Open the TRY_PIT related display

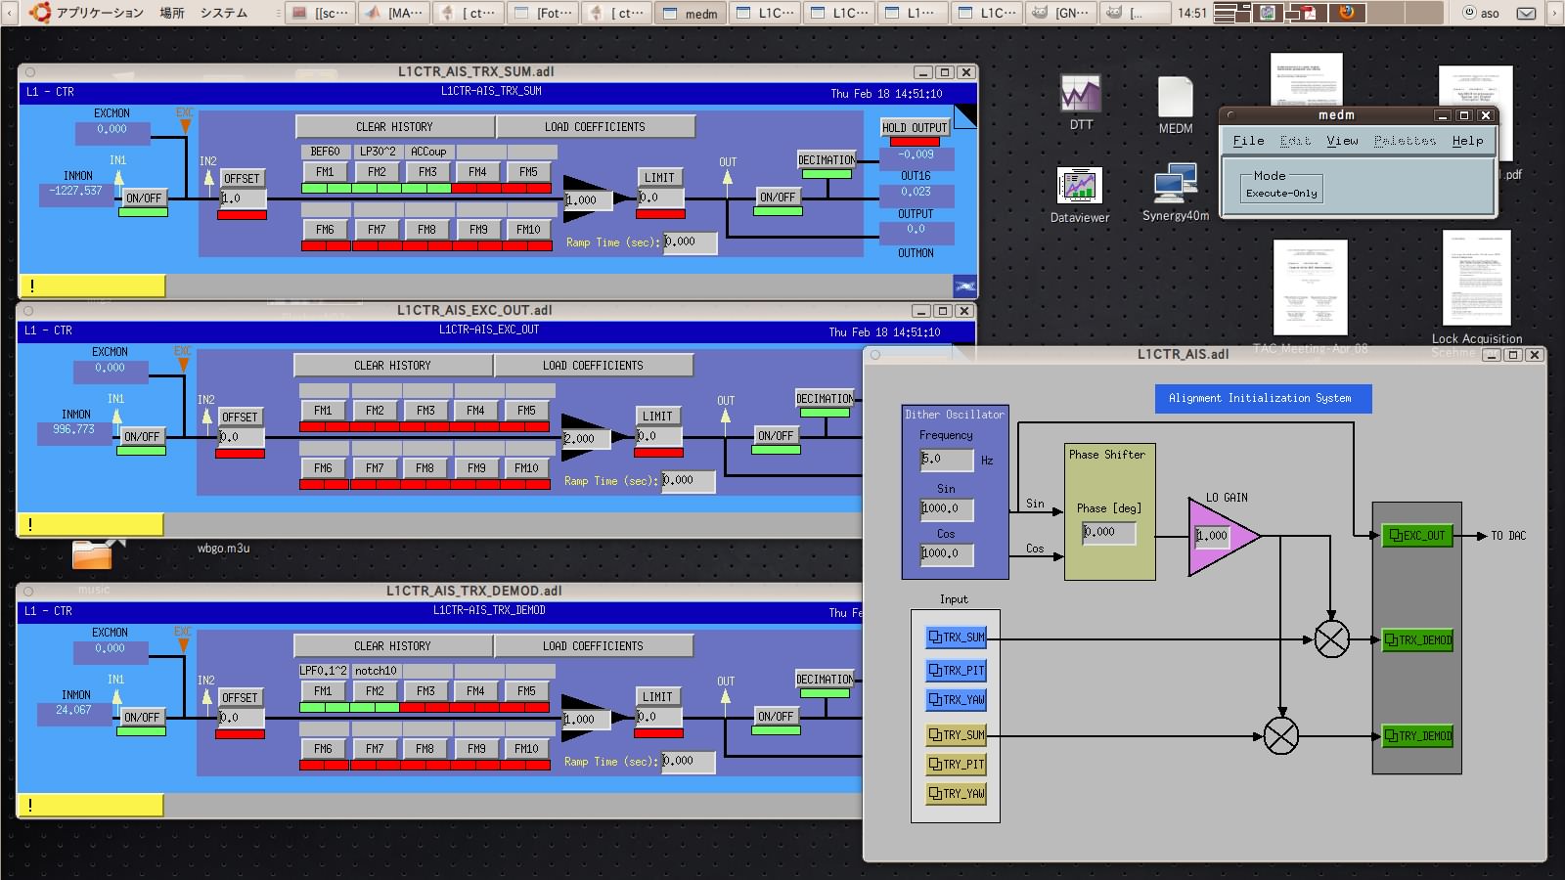(x=957, y=765)
